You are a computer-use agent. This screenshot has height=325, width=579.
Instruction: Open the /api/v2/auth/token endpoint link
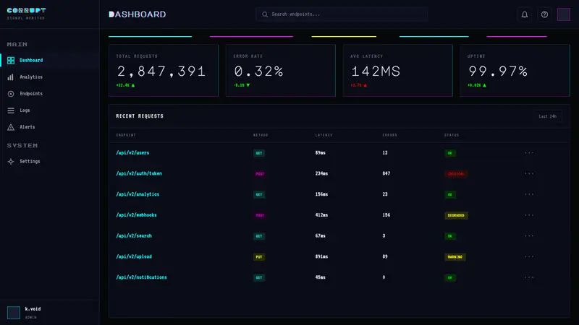click(x=139, y=173)
